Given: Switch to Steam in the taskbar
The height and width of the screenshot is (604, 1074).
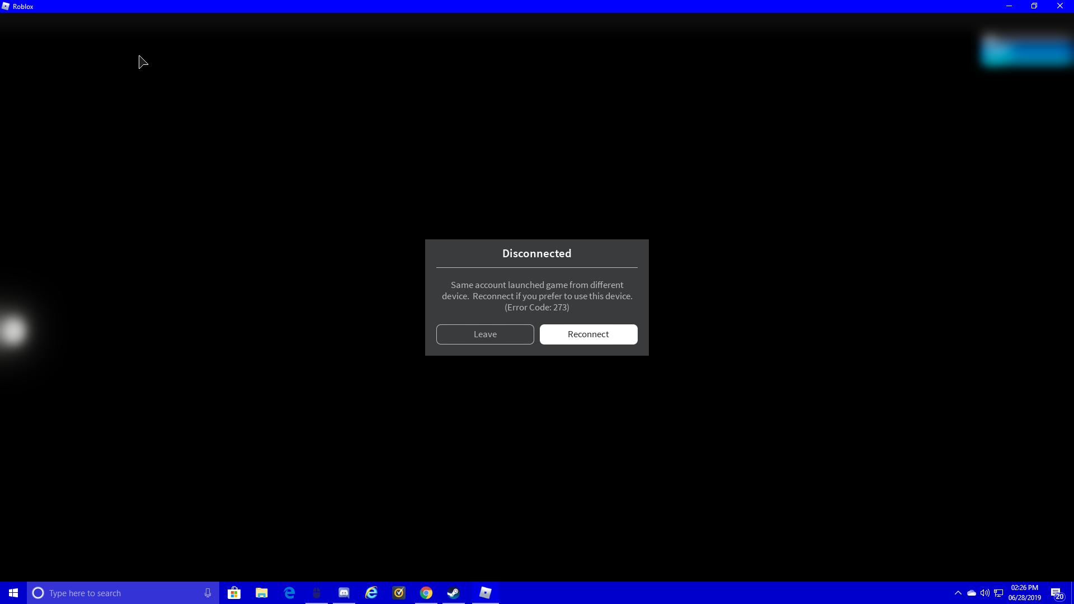Looking at the screenshot, I should tap(454, 593).
